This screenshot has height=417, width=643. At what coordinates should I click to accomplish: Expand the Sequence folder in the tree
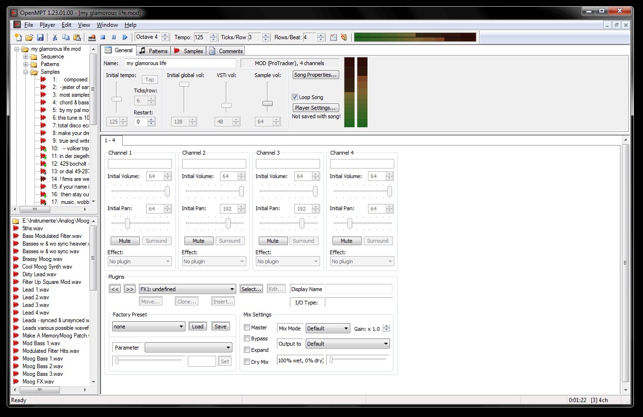[x=26, y=56]
